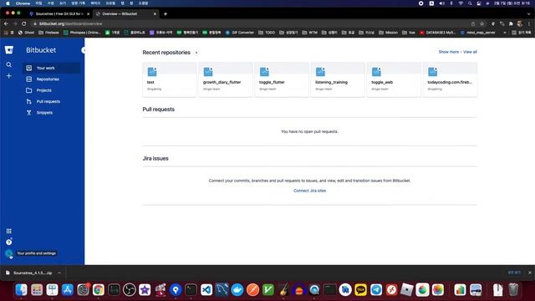Screen dimensions: 535x301
Task: Click the Bitbucket logo icon in sidebar
Action: tap(9, 50)
